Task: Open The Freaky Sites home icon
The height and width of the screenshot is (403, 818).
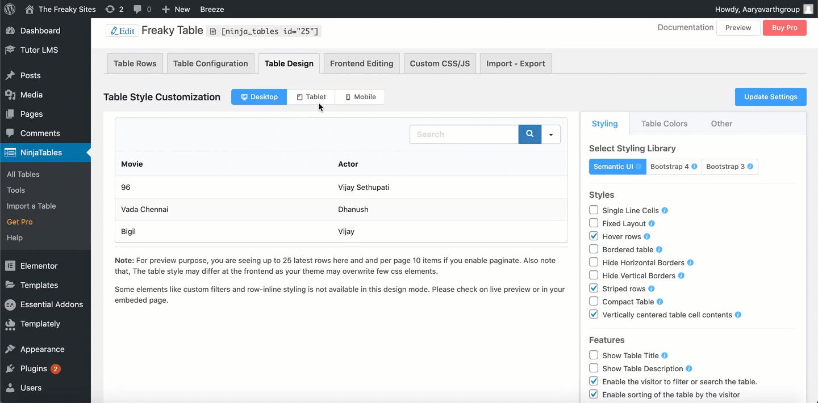Action: tap(30, 9)
